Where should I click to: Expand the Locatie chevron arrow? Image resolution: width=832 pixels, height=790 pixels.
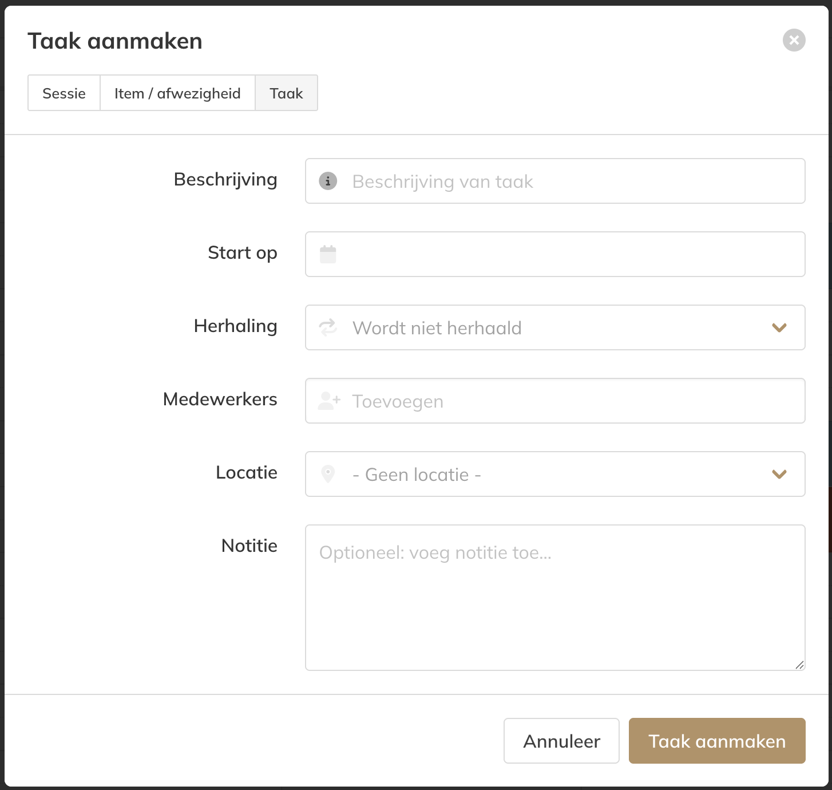779,474
